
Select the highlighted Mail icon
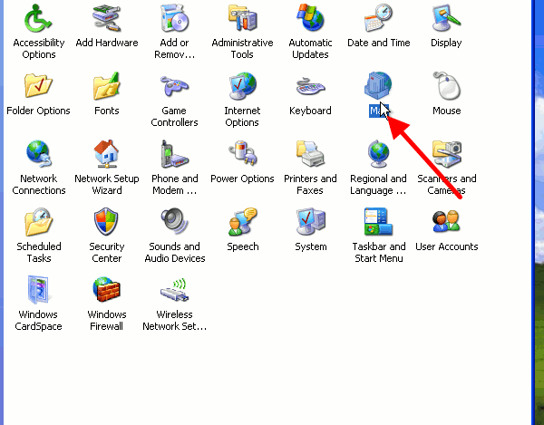[378, 85]
